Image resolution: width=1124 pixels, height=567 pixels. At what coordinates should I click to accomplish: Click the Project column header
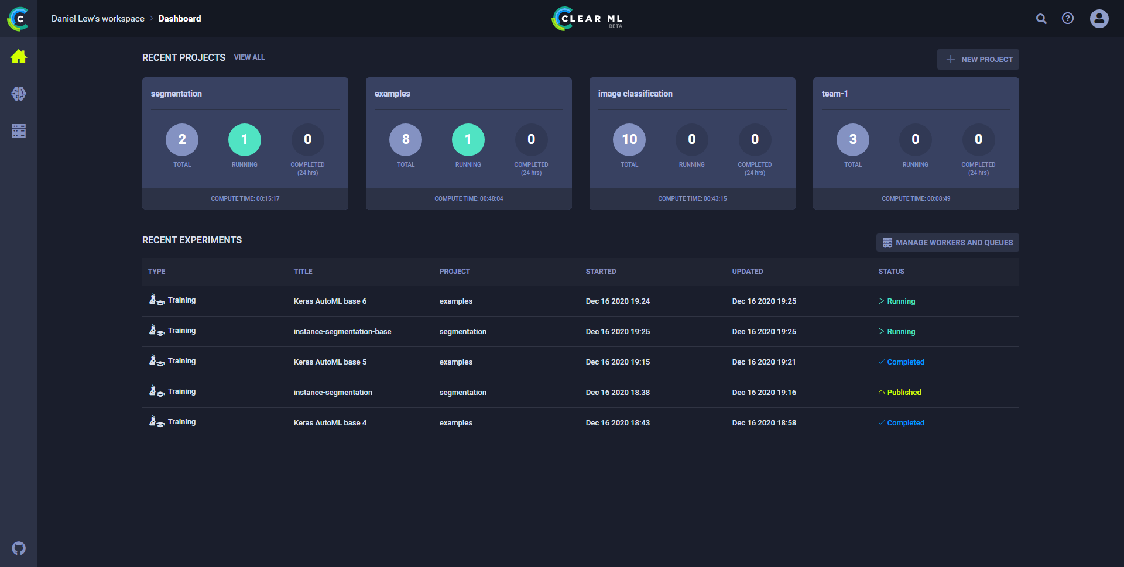pos(454,272)
